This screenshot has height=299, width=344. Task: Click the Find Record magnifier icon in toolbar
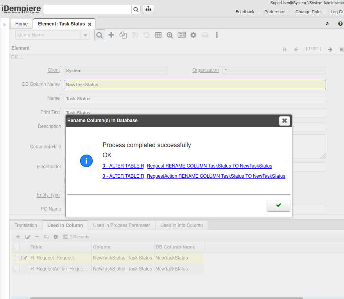coord(100,35)
